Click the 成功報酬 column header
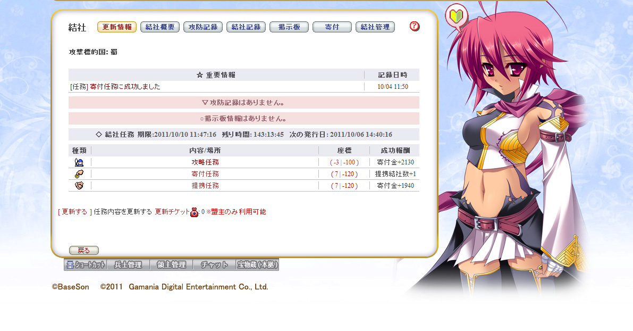 [x=395, y=151]
